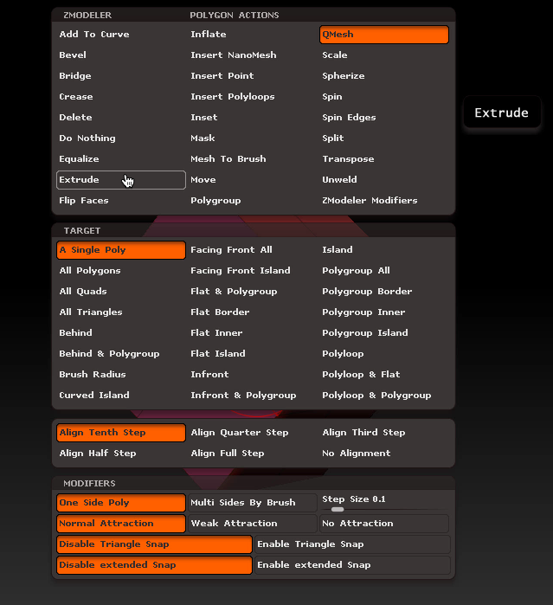Select the Delete action
This screenshot has height=605, width=553.
click(121, 118)
